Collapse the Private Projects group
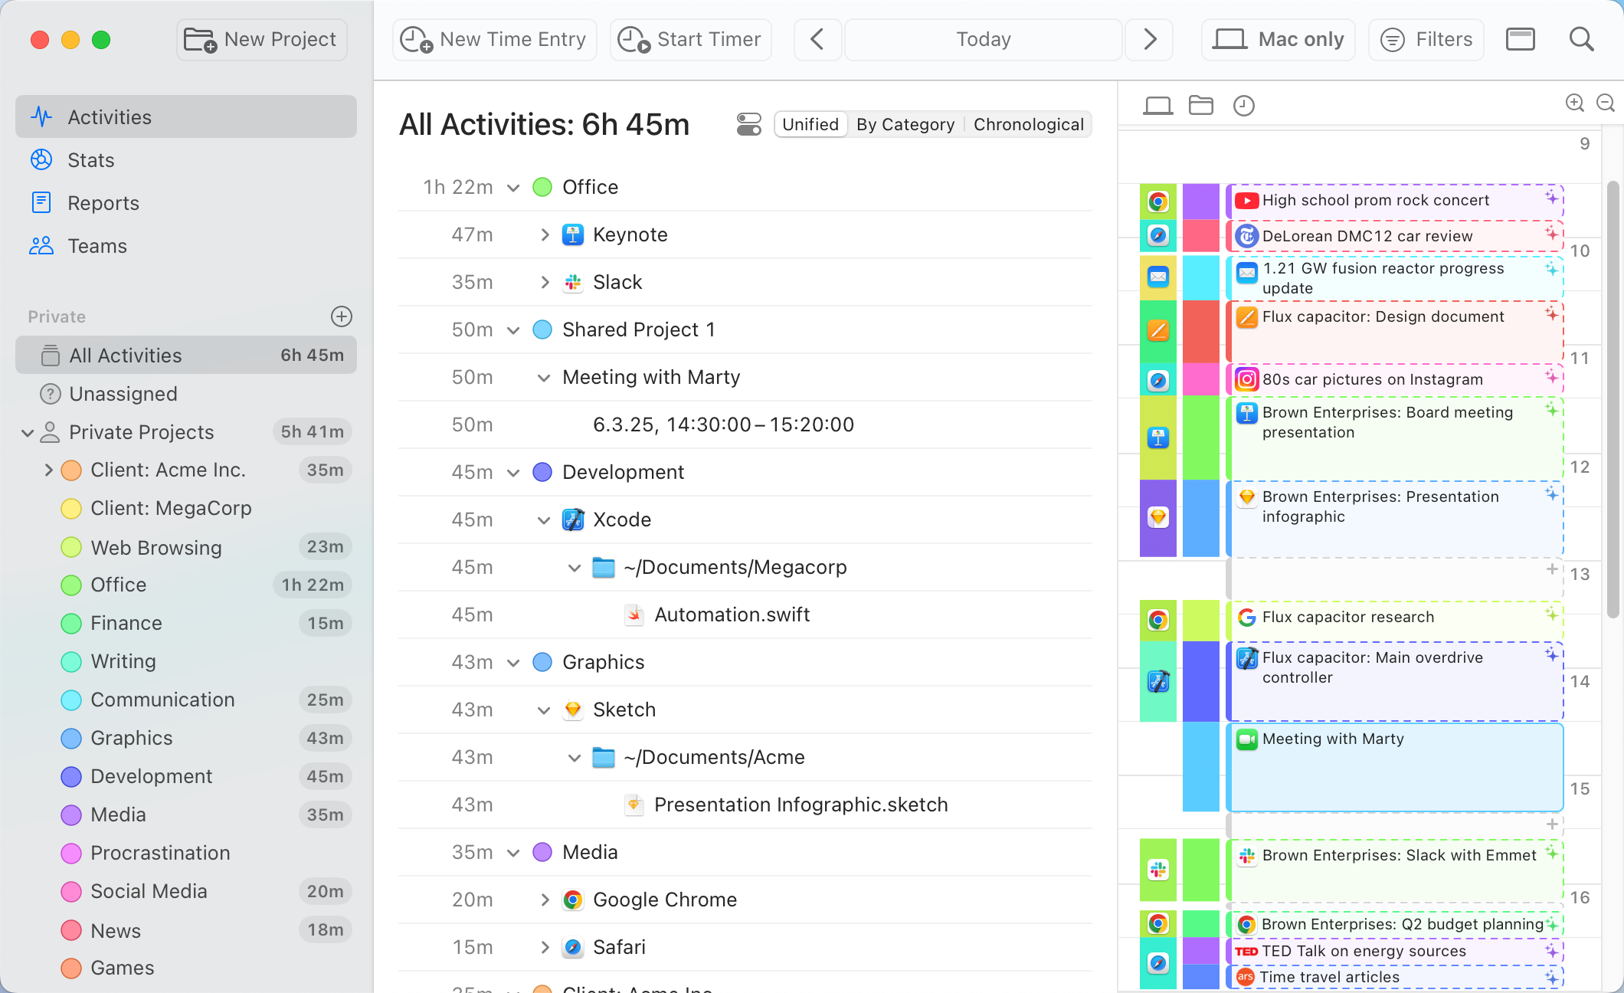Viewport: 1624px width, 993px height. pyautogui.click(x=28, y=433)
